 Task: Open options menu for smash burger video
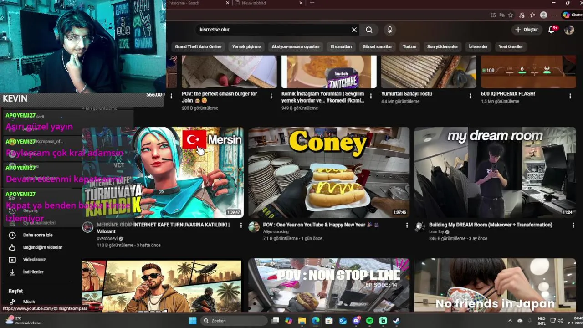(271, 96)
